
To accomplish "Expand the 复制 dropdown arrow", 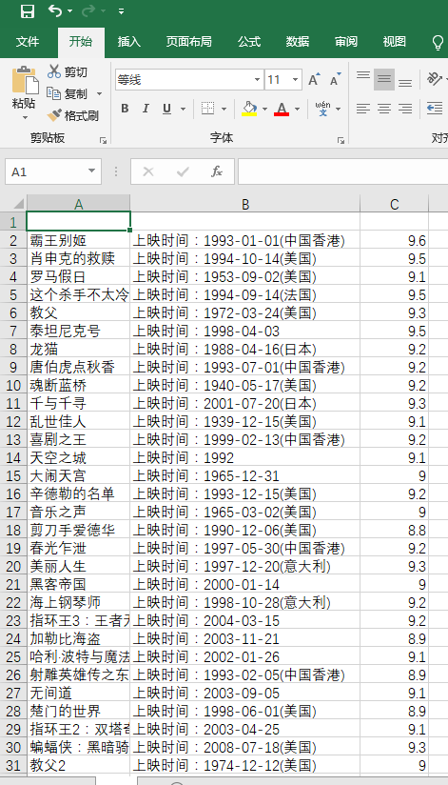I will tap(99, 93).
